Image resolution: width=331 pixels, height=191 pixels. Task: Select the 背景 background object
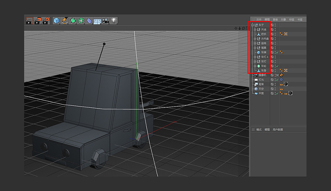coord(261,84)
